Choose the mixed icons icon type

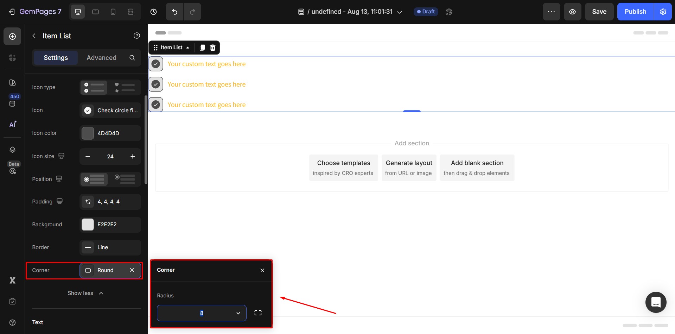(125, 87)
